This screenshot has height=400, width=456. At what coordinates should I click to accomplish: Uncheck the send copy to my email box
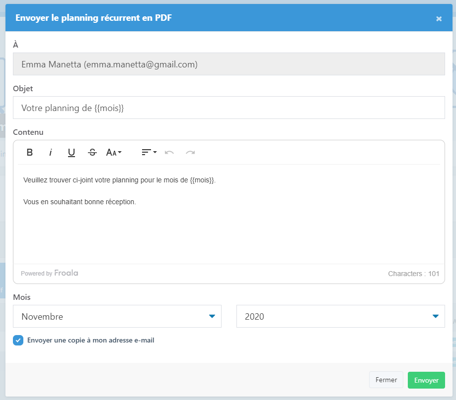pyautogui.click(x=18, y=341)
